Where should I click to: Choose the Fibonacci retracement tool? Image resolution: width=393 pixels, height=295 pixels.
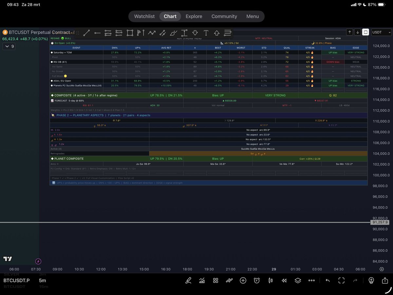(x=119, y=33)
